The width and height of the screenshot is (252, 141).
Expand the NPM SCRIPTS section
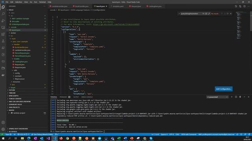[x=27, y=96]
